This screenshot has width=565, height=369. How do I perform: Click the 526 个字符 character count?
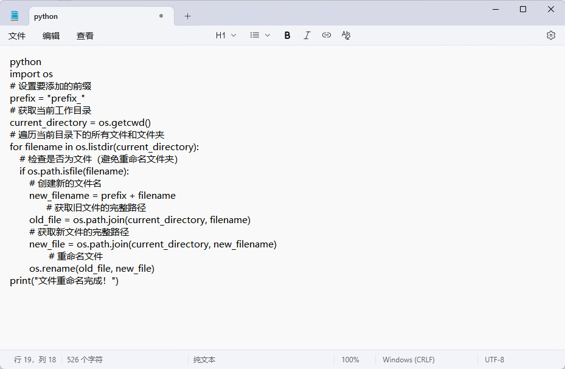pyautogui.click(x=85, y=360)
